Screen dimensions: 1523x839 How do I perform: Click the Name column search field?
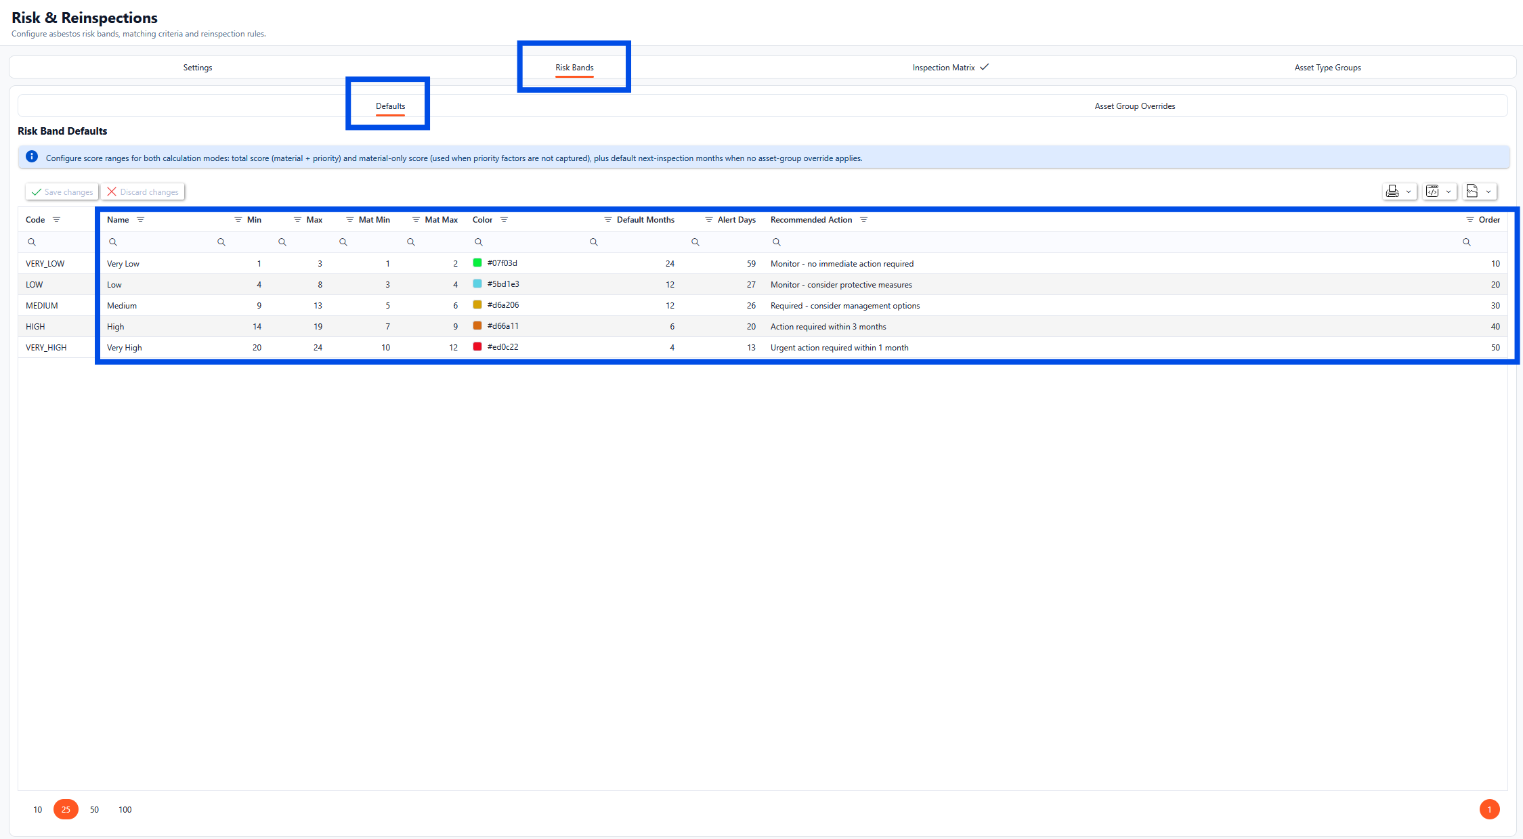tap(159, 242)
